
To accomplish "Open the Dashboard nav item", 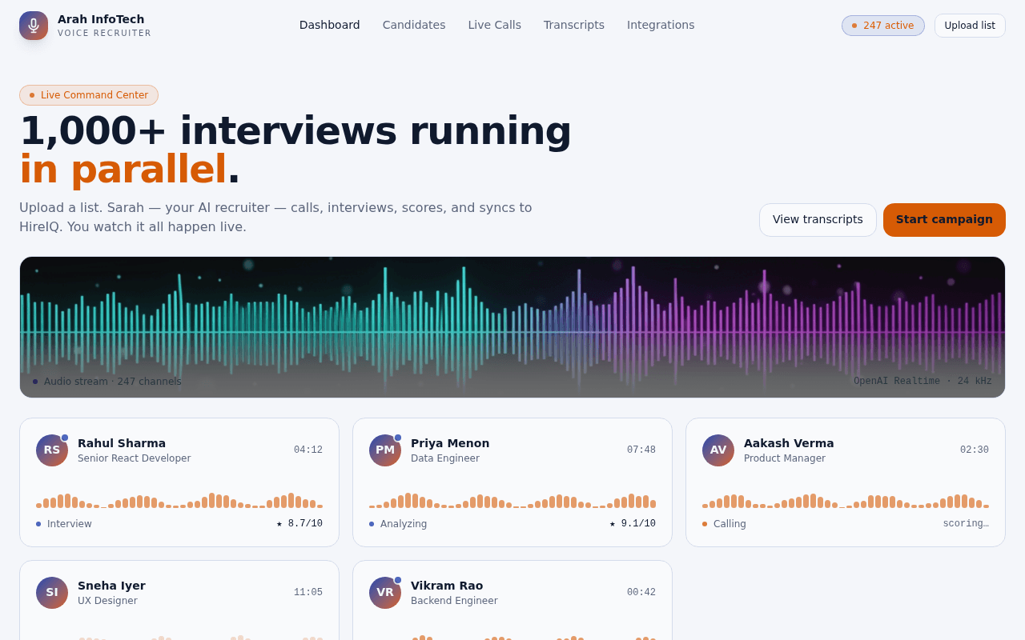I will coord(330,25).
